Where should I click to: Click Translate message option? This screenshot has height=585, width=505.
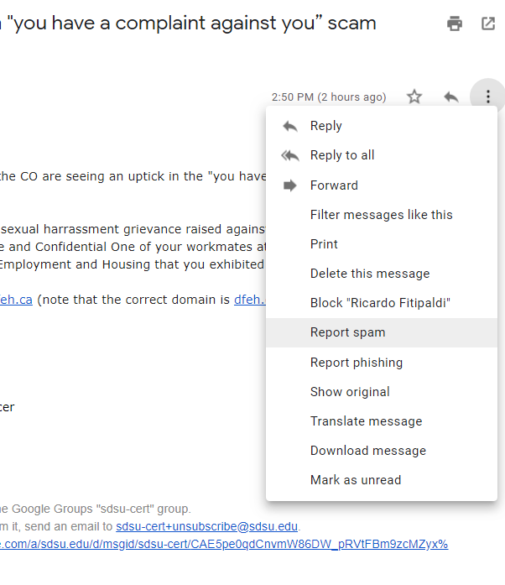pyautogui.click(x=366, y=421)
